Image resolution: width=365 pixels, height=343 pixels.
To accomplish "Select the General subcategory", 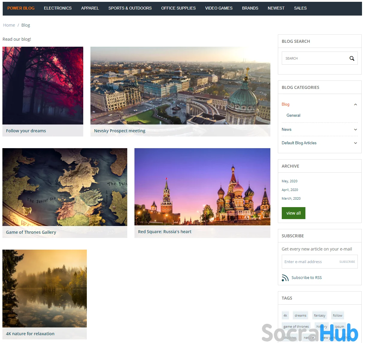I will coord(293,115).
